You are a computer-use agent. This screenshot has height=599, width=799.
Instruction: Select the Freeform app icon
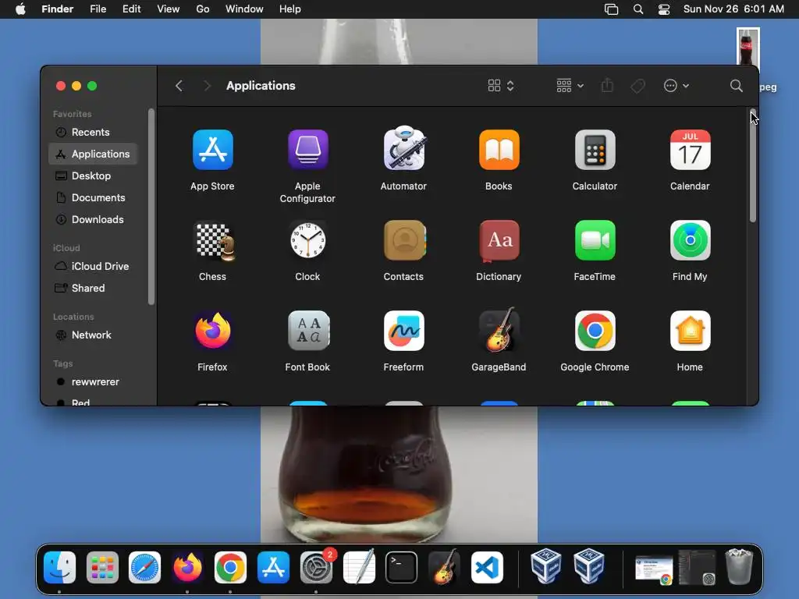click(403, 331)
